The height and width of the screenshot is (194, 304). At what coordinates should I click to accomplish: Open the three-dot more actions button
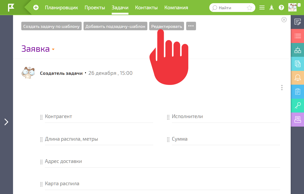pyautogui.click(x=191, y=26)
